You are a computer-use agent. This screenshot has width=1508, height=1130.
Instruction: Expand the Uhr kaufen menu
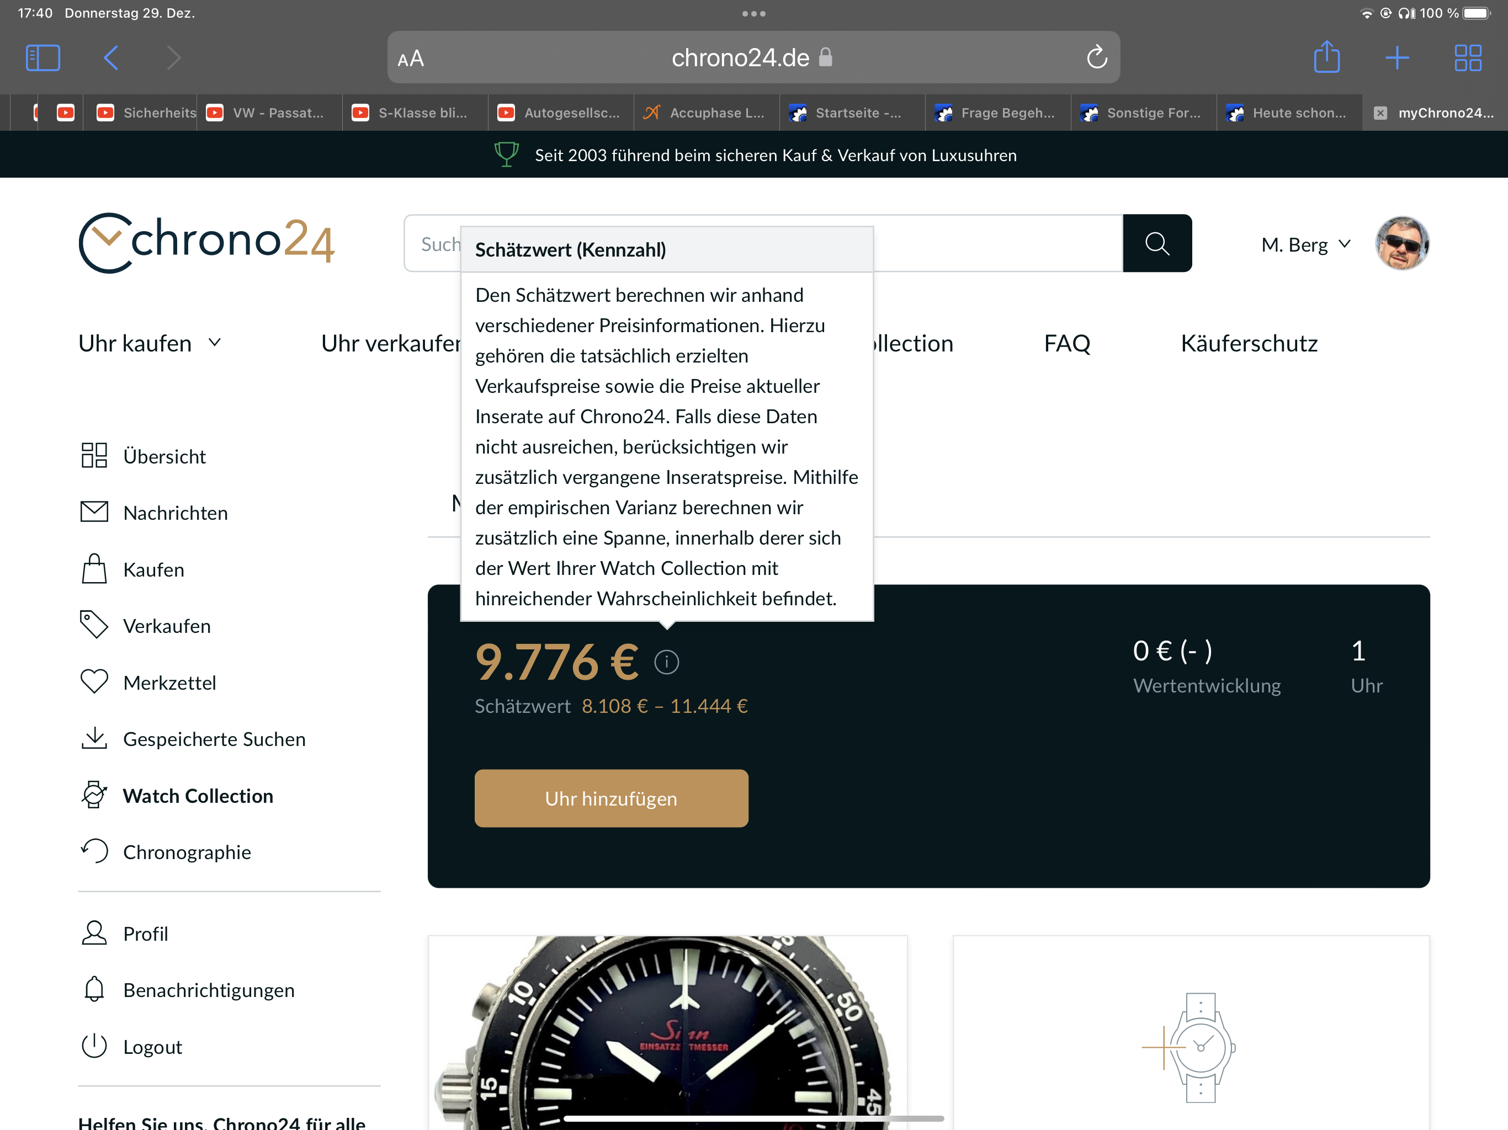tap(150, 343)
